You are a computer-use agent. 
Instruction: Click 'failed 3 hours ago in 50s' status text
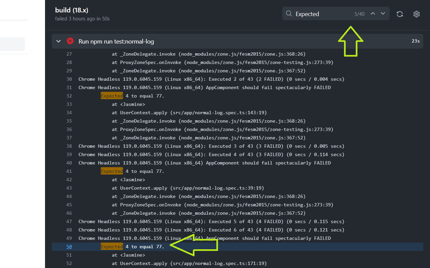coord(82,19)
